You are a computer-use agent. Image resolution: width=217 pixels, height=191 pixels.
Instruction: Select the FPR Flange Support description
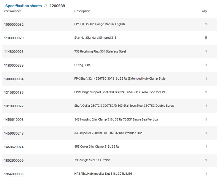pos(120,92)
